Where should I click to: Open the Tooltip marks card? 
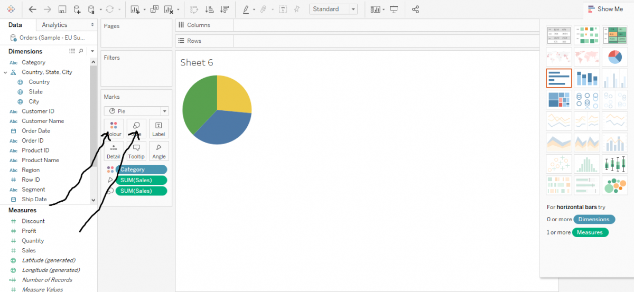(136, 150)
